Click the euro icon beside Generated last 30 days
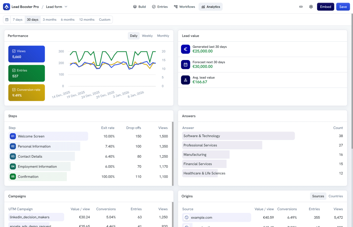Viewport: 353px width, 227px height. coord(185,49)
